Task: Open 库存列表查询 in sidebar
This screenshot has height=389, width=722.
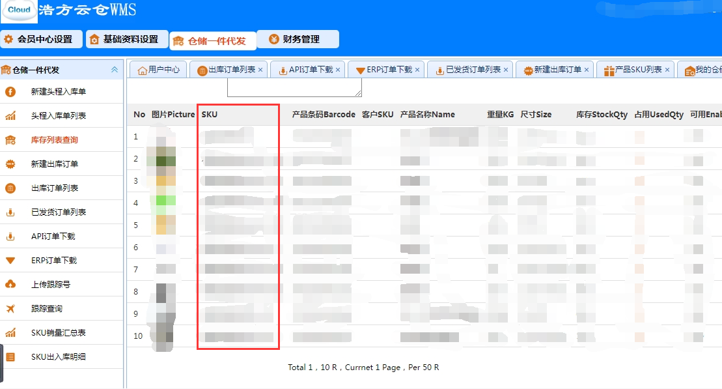Action: pos(54,139)
